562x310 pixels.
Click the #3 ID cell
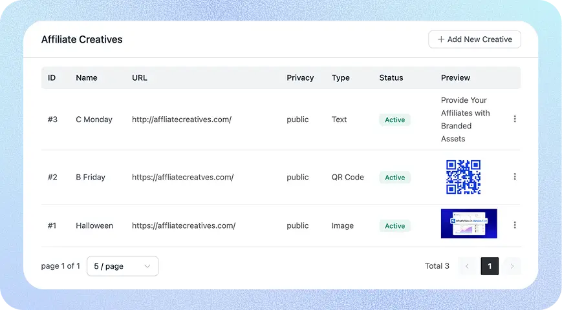coord(52,119)
